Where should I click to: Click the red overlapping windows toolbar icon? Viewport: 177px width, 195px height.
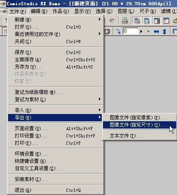coord(166,21)
